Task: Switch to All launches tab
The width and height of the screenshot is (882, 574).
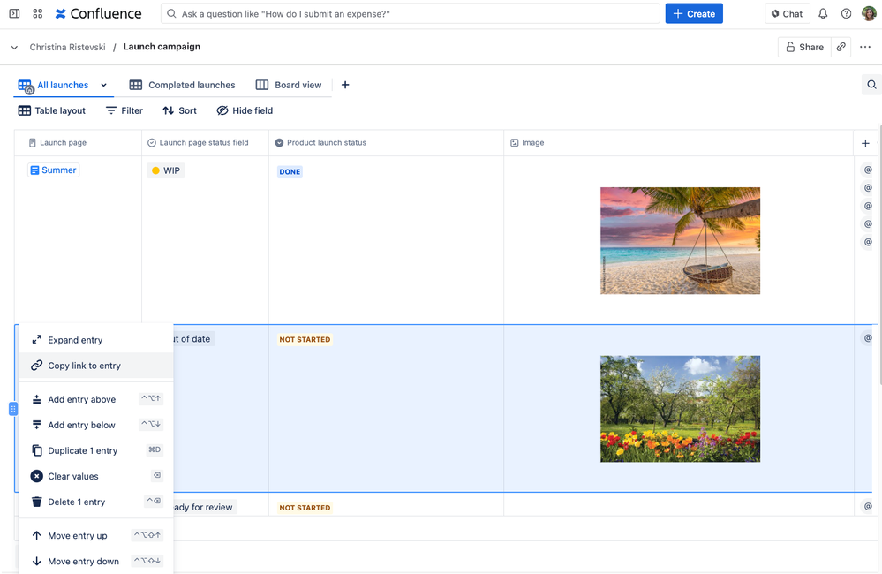Action: tap(54, 85)
